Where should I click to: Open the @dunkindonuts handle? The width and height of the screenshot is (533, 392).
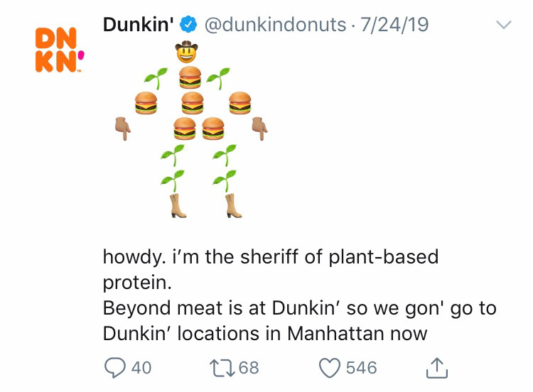(275, 24)
